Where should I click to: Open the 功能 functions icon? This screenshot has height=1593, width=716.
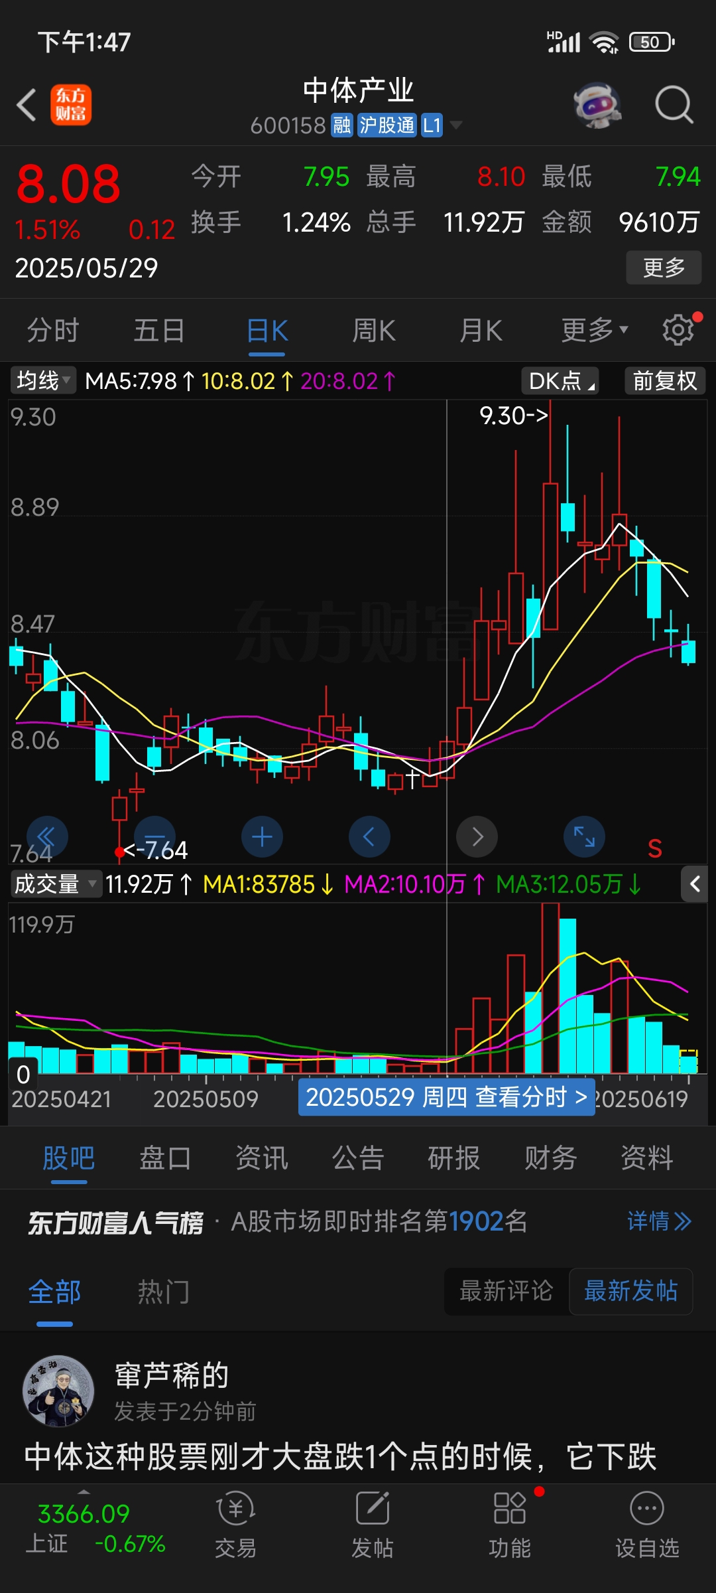(510, 1524)
